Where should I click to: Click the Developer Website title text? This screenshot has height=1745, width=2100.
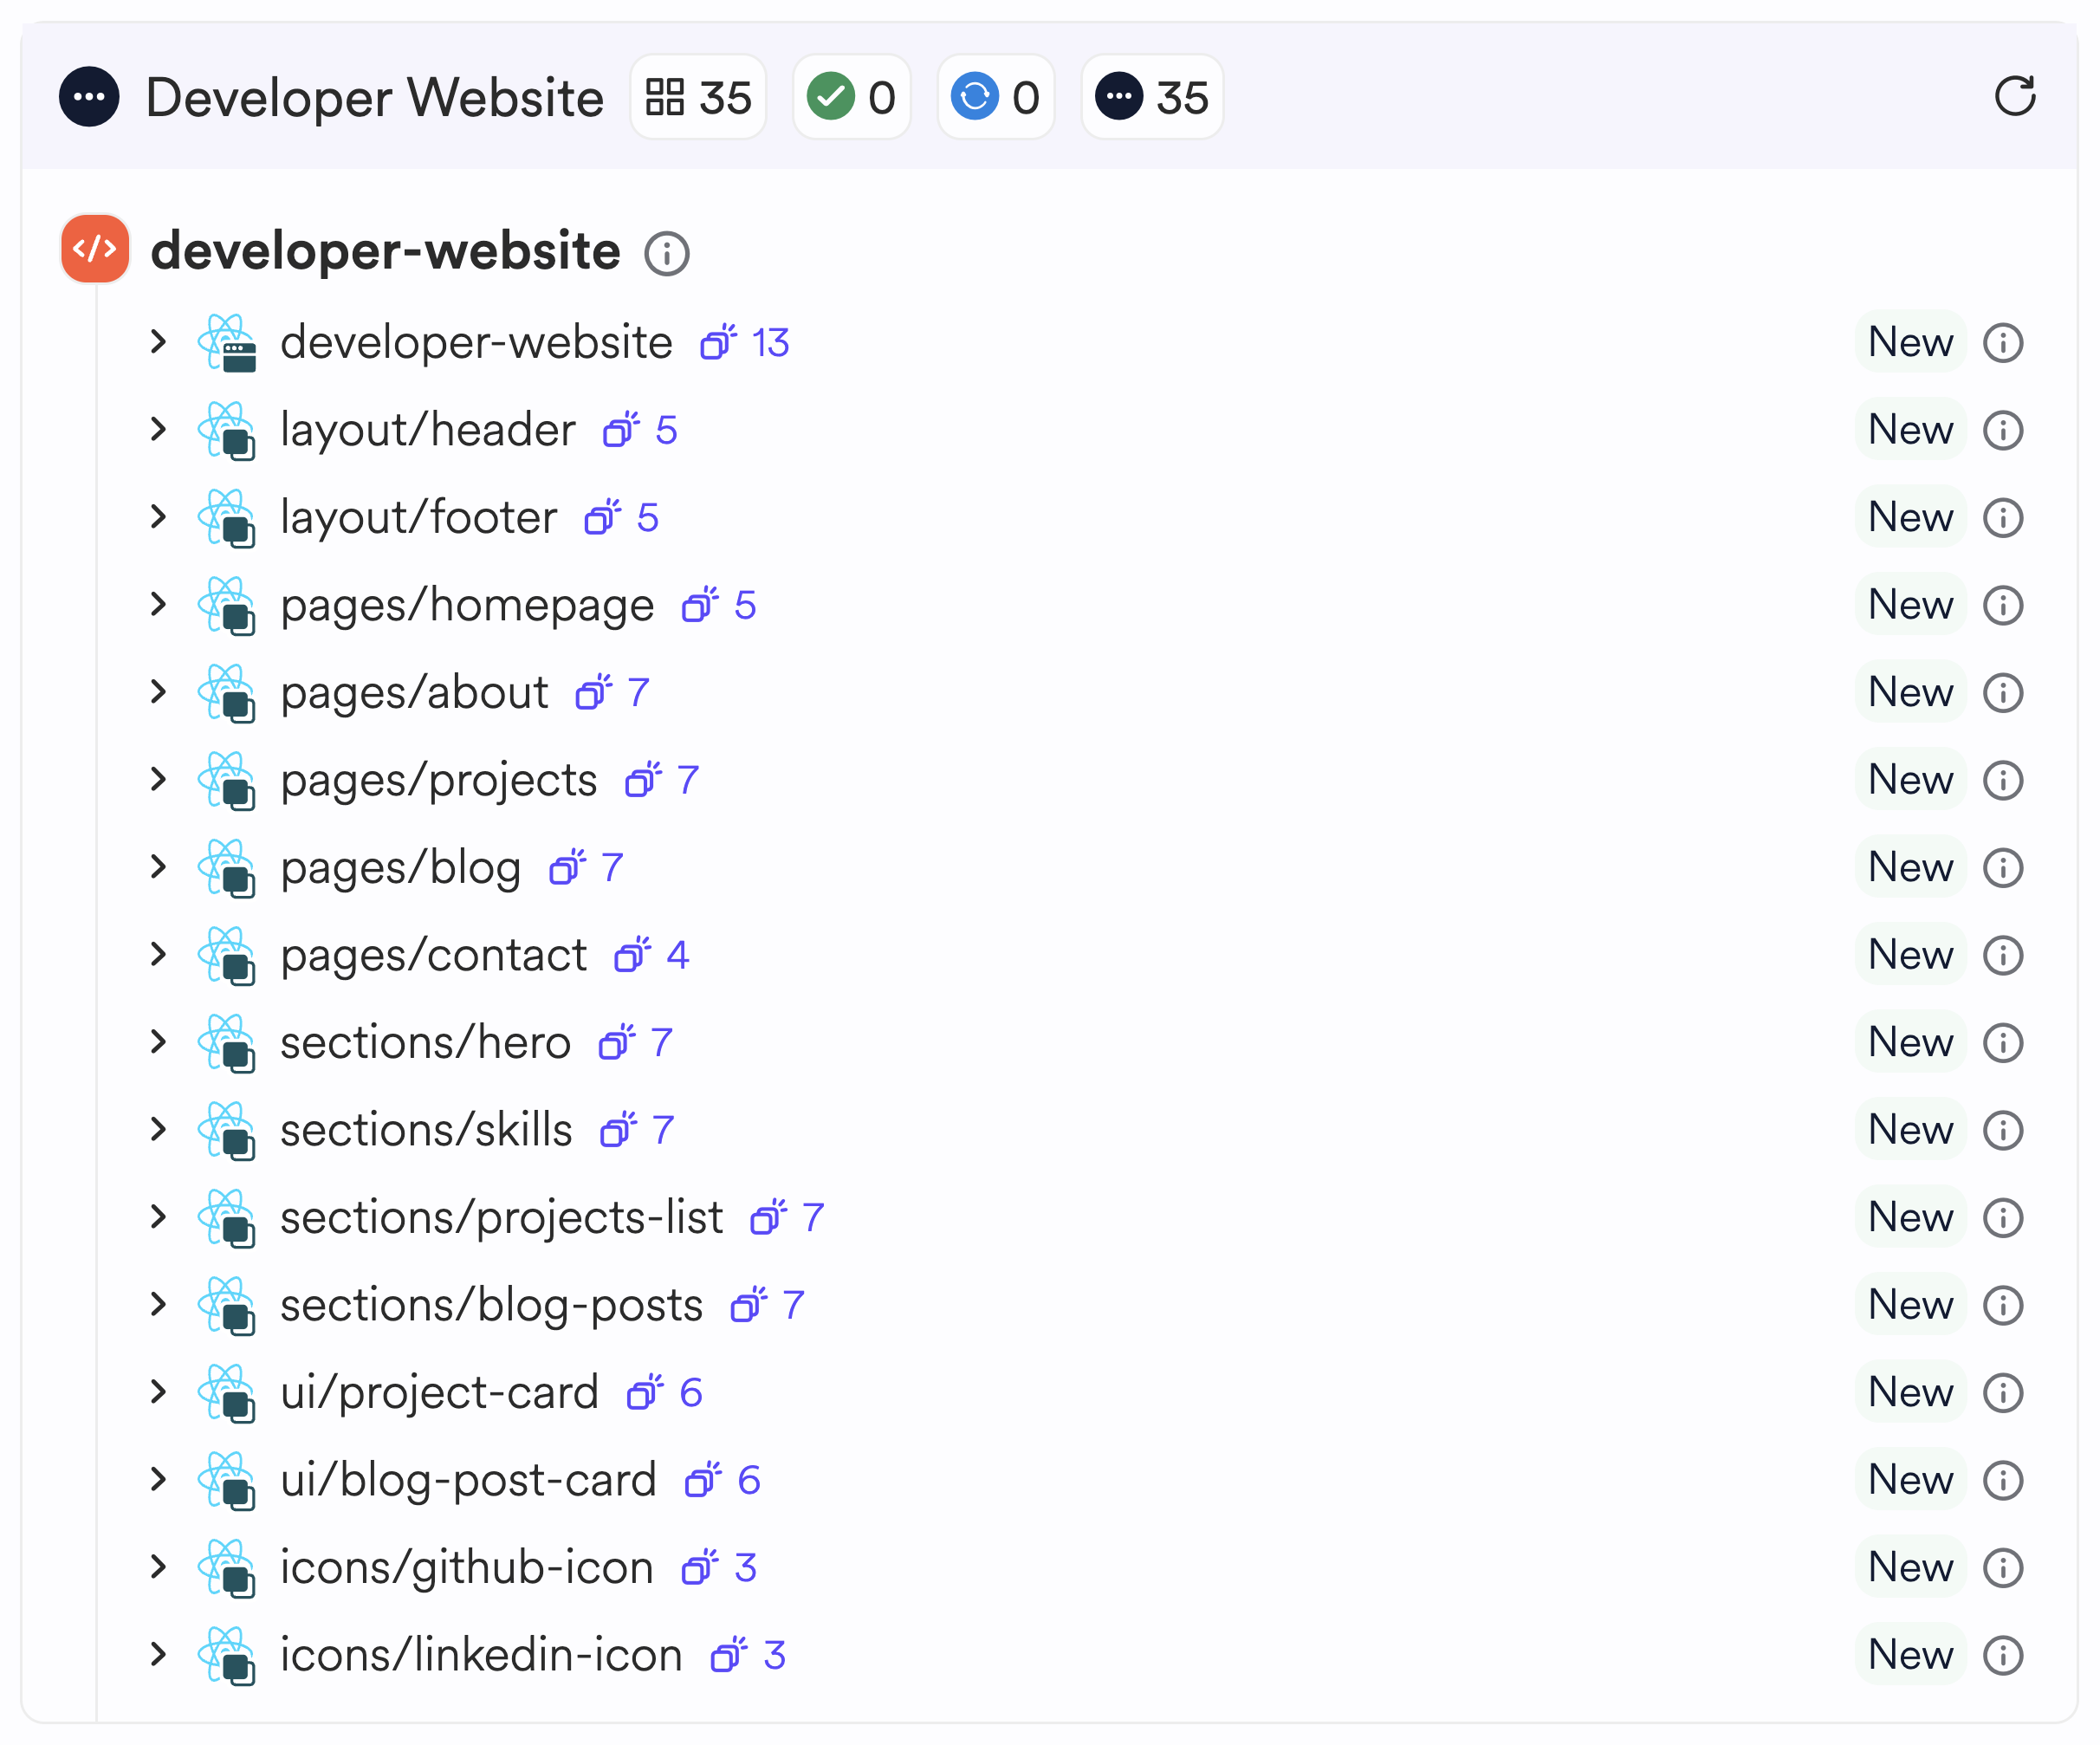tap(375, 98)
